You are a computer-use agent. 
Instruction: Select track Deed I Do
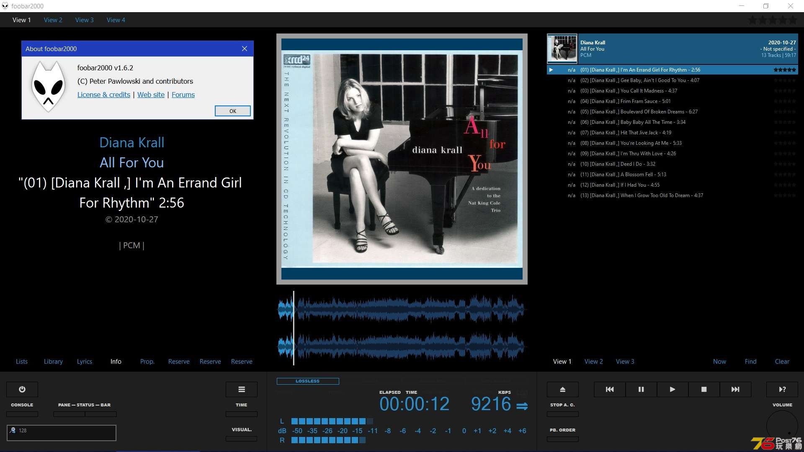pyautogui.click(x=672, y=164)
